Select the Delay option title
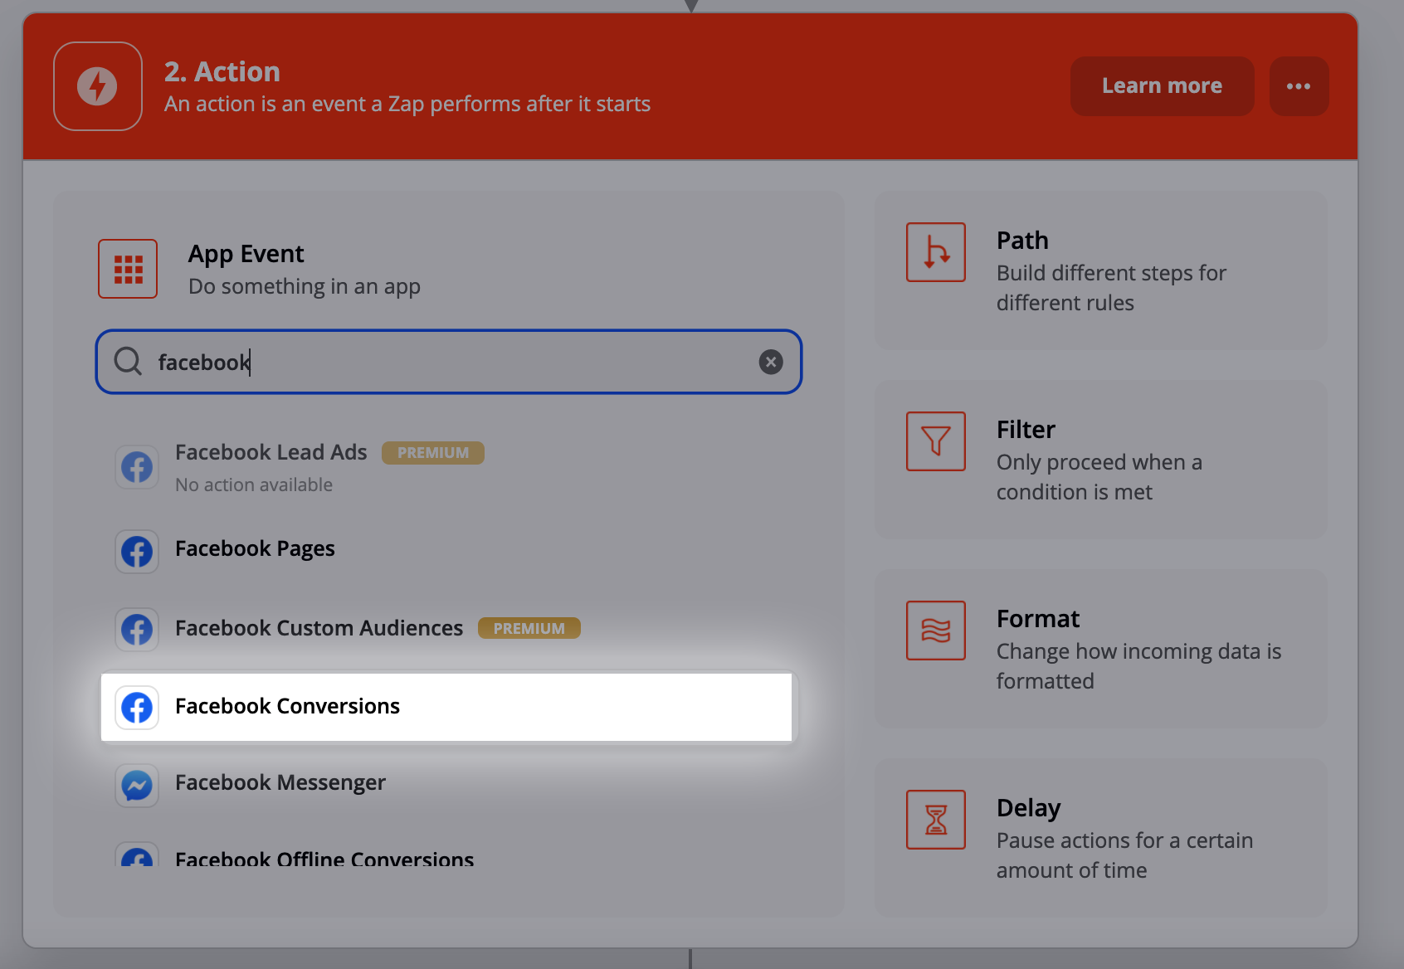The width and height of the screenshot is (1404, 969). [1029, 808]
